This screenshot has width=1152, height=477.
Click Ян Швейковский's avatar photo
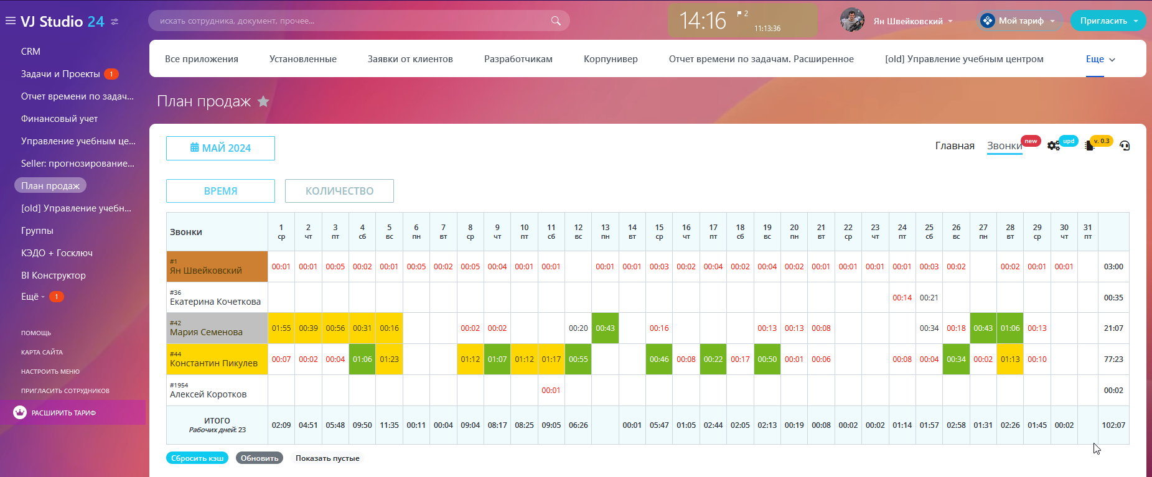point(852,21)
